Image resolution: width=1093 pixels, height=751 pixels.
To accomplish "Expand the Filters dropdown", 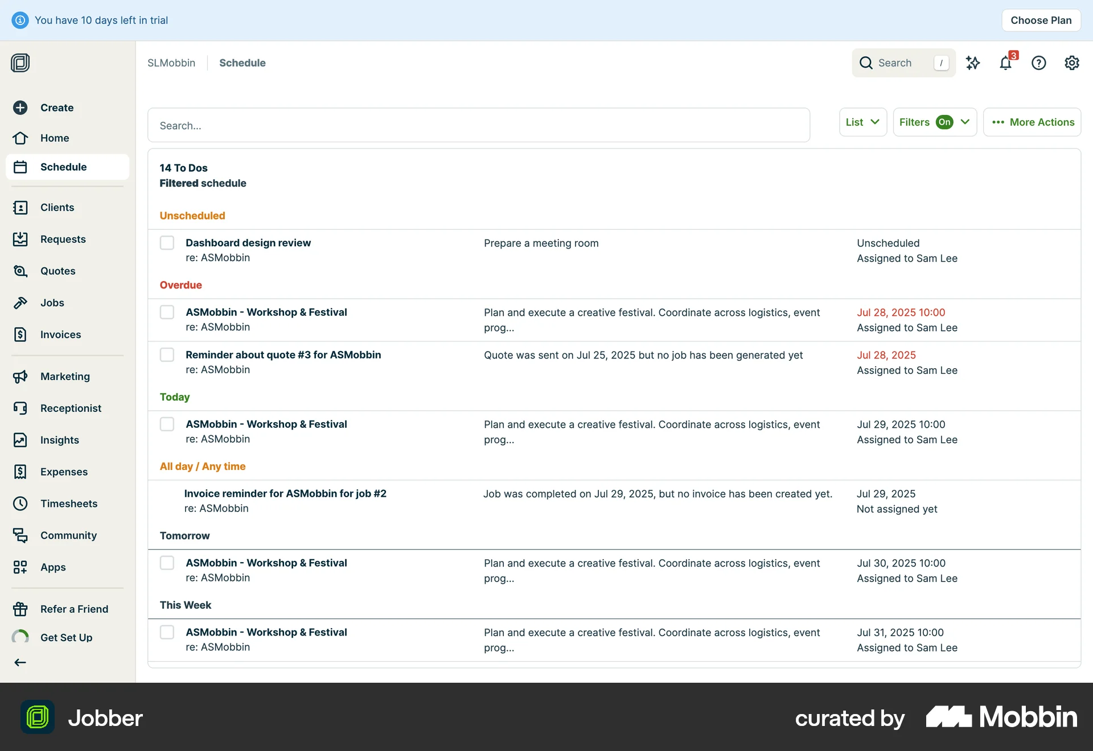I will [934, 122].
